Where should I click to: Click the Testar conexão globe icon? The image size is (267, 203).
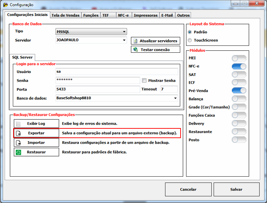[x=136, y=50]
